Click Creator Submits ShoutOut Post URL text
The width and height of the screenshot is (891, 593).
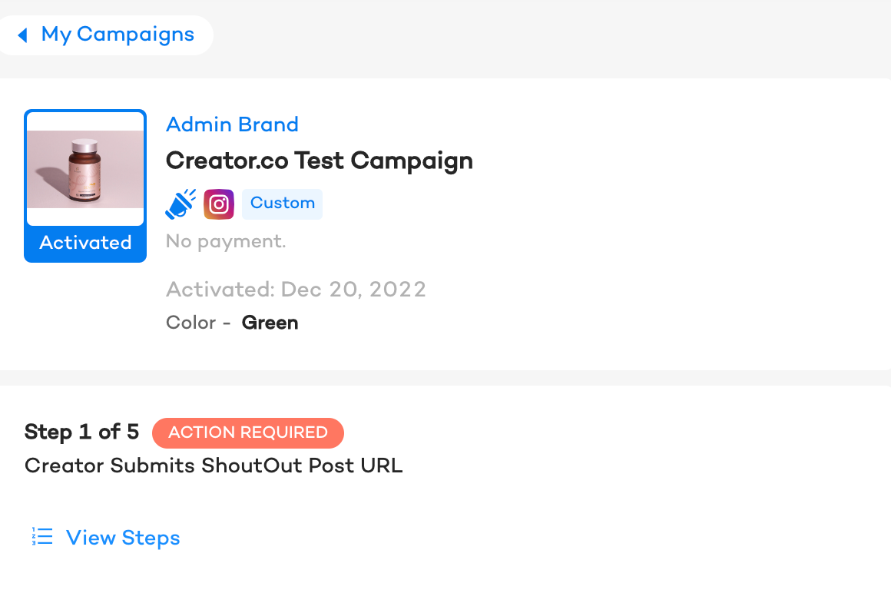(x=214, y=465)
